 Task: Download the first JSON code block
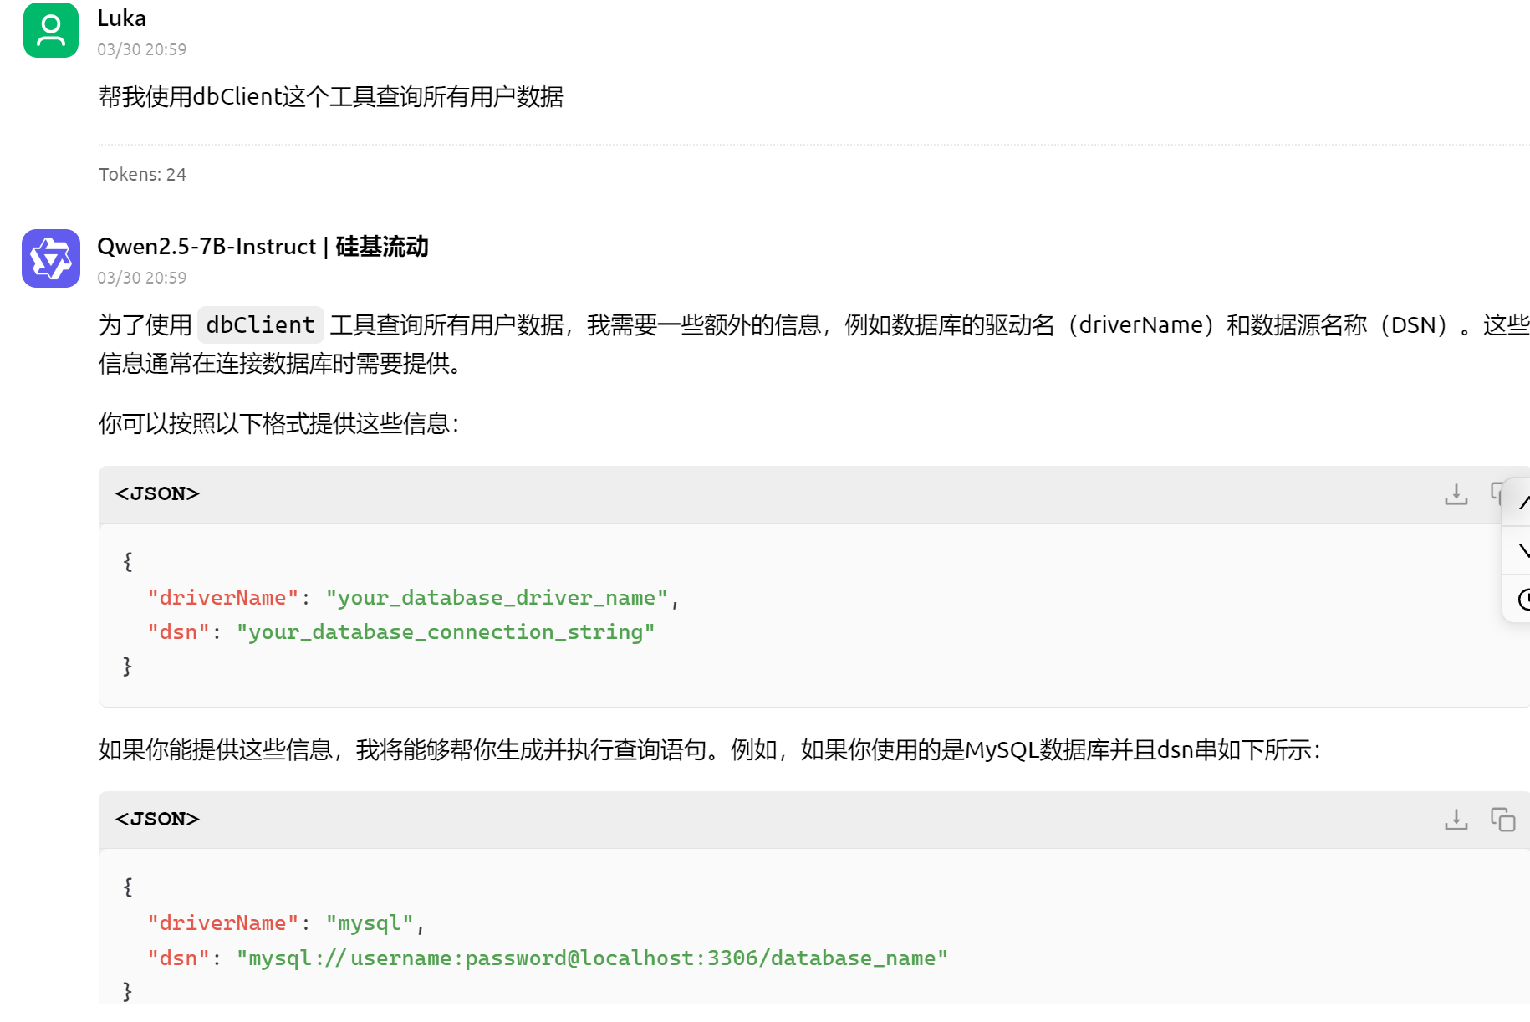(x=1456, y=494)
